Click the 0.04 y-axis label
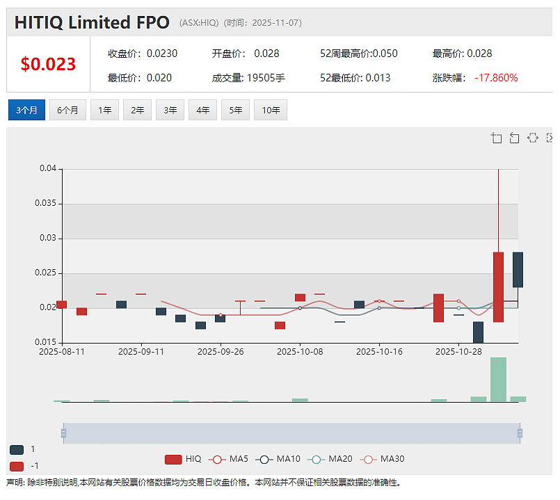Image resolution: width=560 pixels, height=500 pixels. pyautogui.click(x=48, y=168)
